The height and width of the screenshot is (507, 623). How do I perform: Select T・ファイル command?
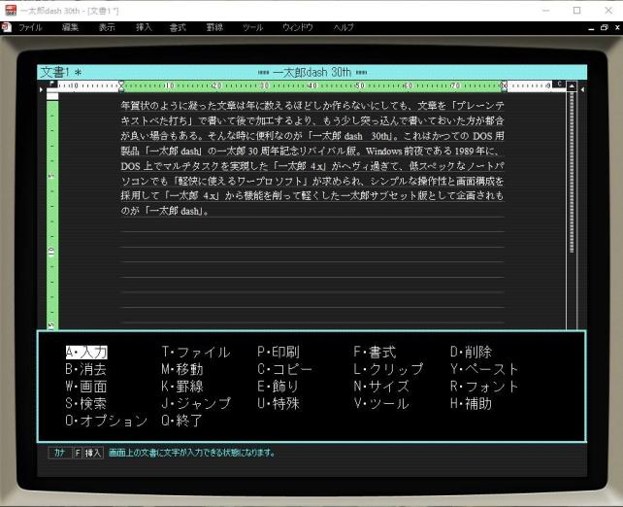pos(196,352)
